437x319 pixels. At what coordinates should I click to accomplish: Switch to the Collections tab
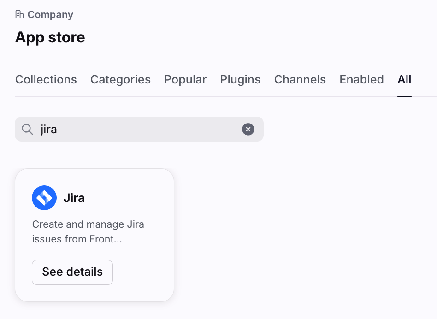click(x=46, y=79)
